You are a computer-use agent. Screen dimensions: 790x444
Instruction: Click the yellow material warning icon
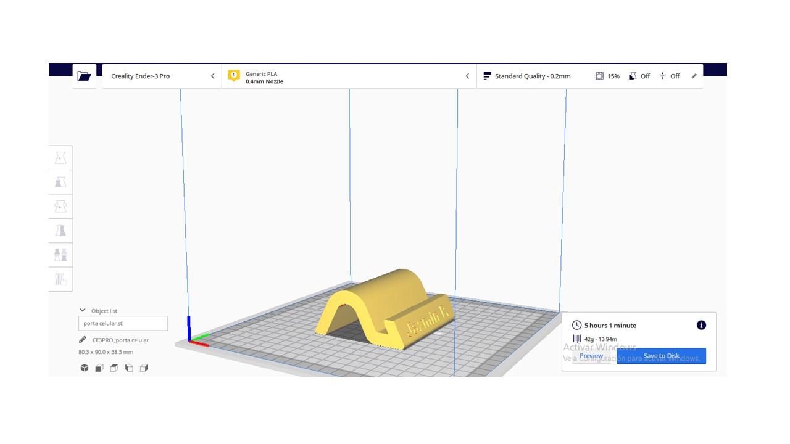[x=234, y=76]
